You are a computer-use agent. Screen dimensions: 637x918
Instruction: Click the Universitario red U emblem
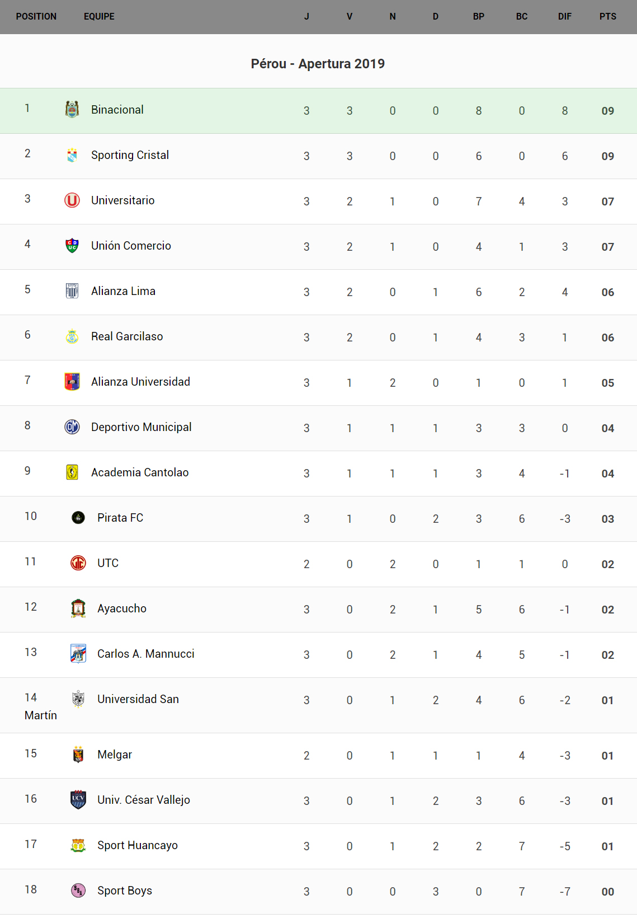pyautogui.click(x=72, y=200)
